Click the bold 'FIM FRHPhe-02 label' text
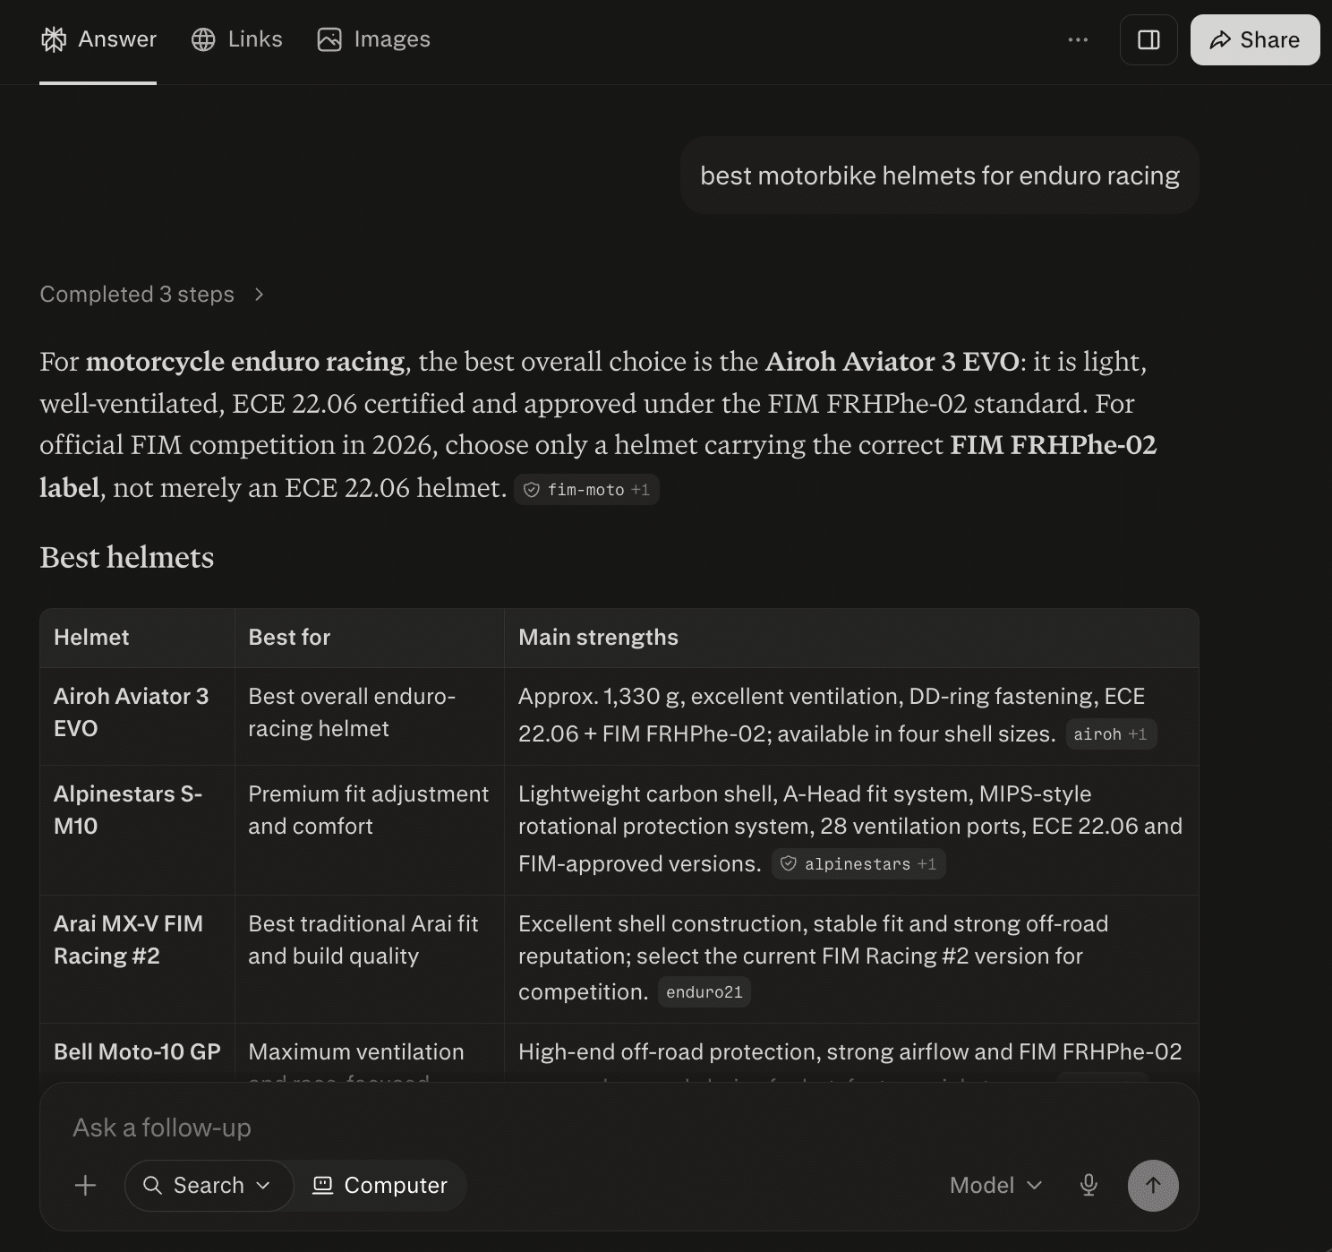The image size is (1332, 1252). click(x=1053, y=445)
